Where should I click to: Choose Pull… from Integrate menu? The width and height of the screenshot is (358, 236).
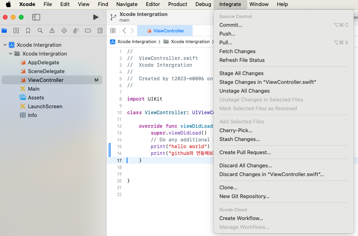[x=284, y=43]
